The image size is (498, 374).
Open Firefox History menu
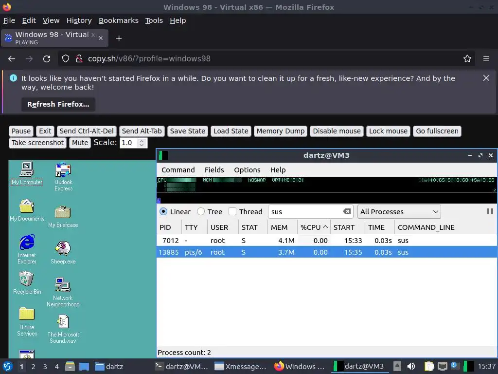tap(79, 20)
